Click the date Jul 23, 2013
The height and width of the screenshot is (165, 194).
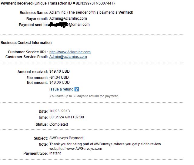(x=59, y=111)
